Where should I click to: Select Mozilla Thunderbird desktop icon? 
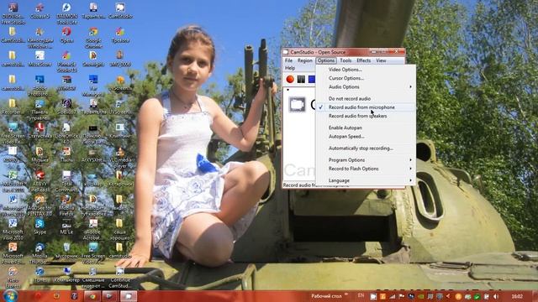40,253
